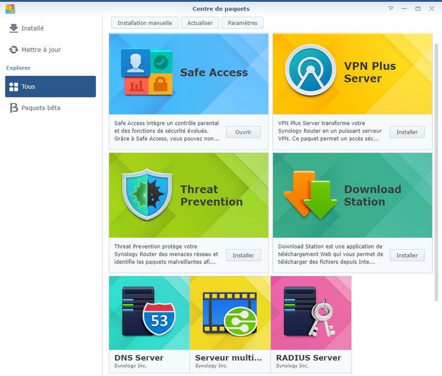Click Ouvrir for Safe Access
Viewport: 442px width, 376px height.
[243, 132]
